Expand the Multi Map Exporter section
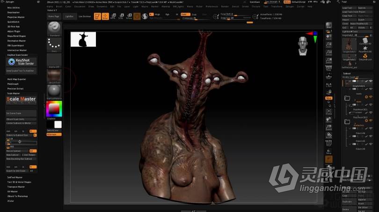 point(16,79)
